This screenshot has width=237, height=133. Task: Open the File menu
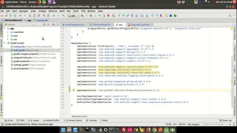point(2,11)
